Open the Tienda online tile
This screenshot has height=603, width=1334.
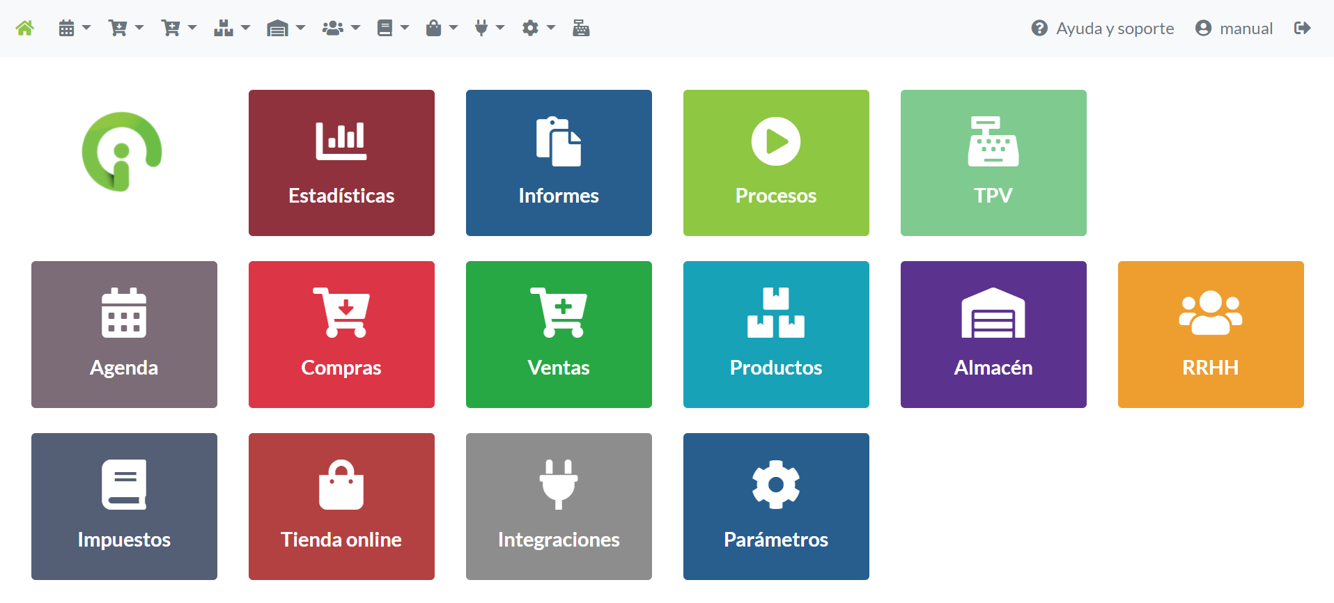pos(341,506)
